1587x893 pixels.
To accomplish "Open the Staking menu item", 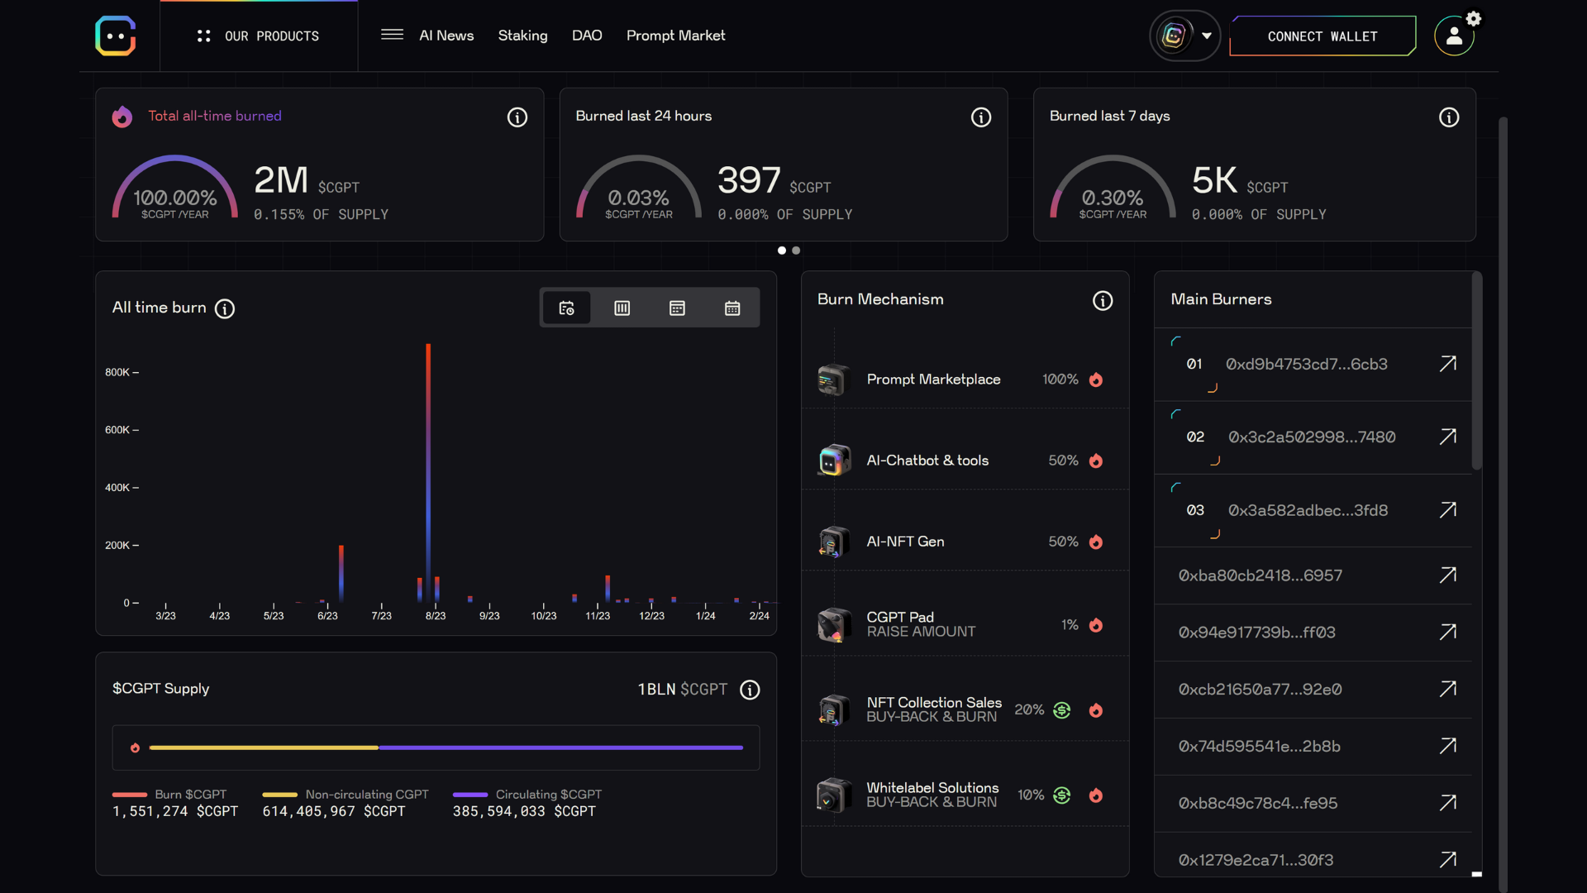I will pyautogui.click(x=522, y=36).
